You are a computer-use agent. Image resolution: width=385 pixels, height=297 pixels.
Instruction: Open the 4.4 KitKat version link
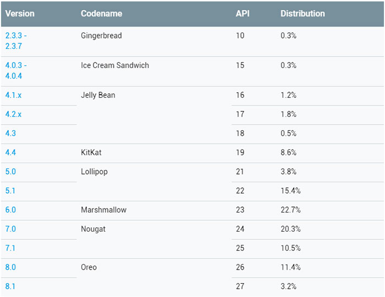pyautogui.click(x=10, y=153)
